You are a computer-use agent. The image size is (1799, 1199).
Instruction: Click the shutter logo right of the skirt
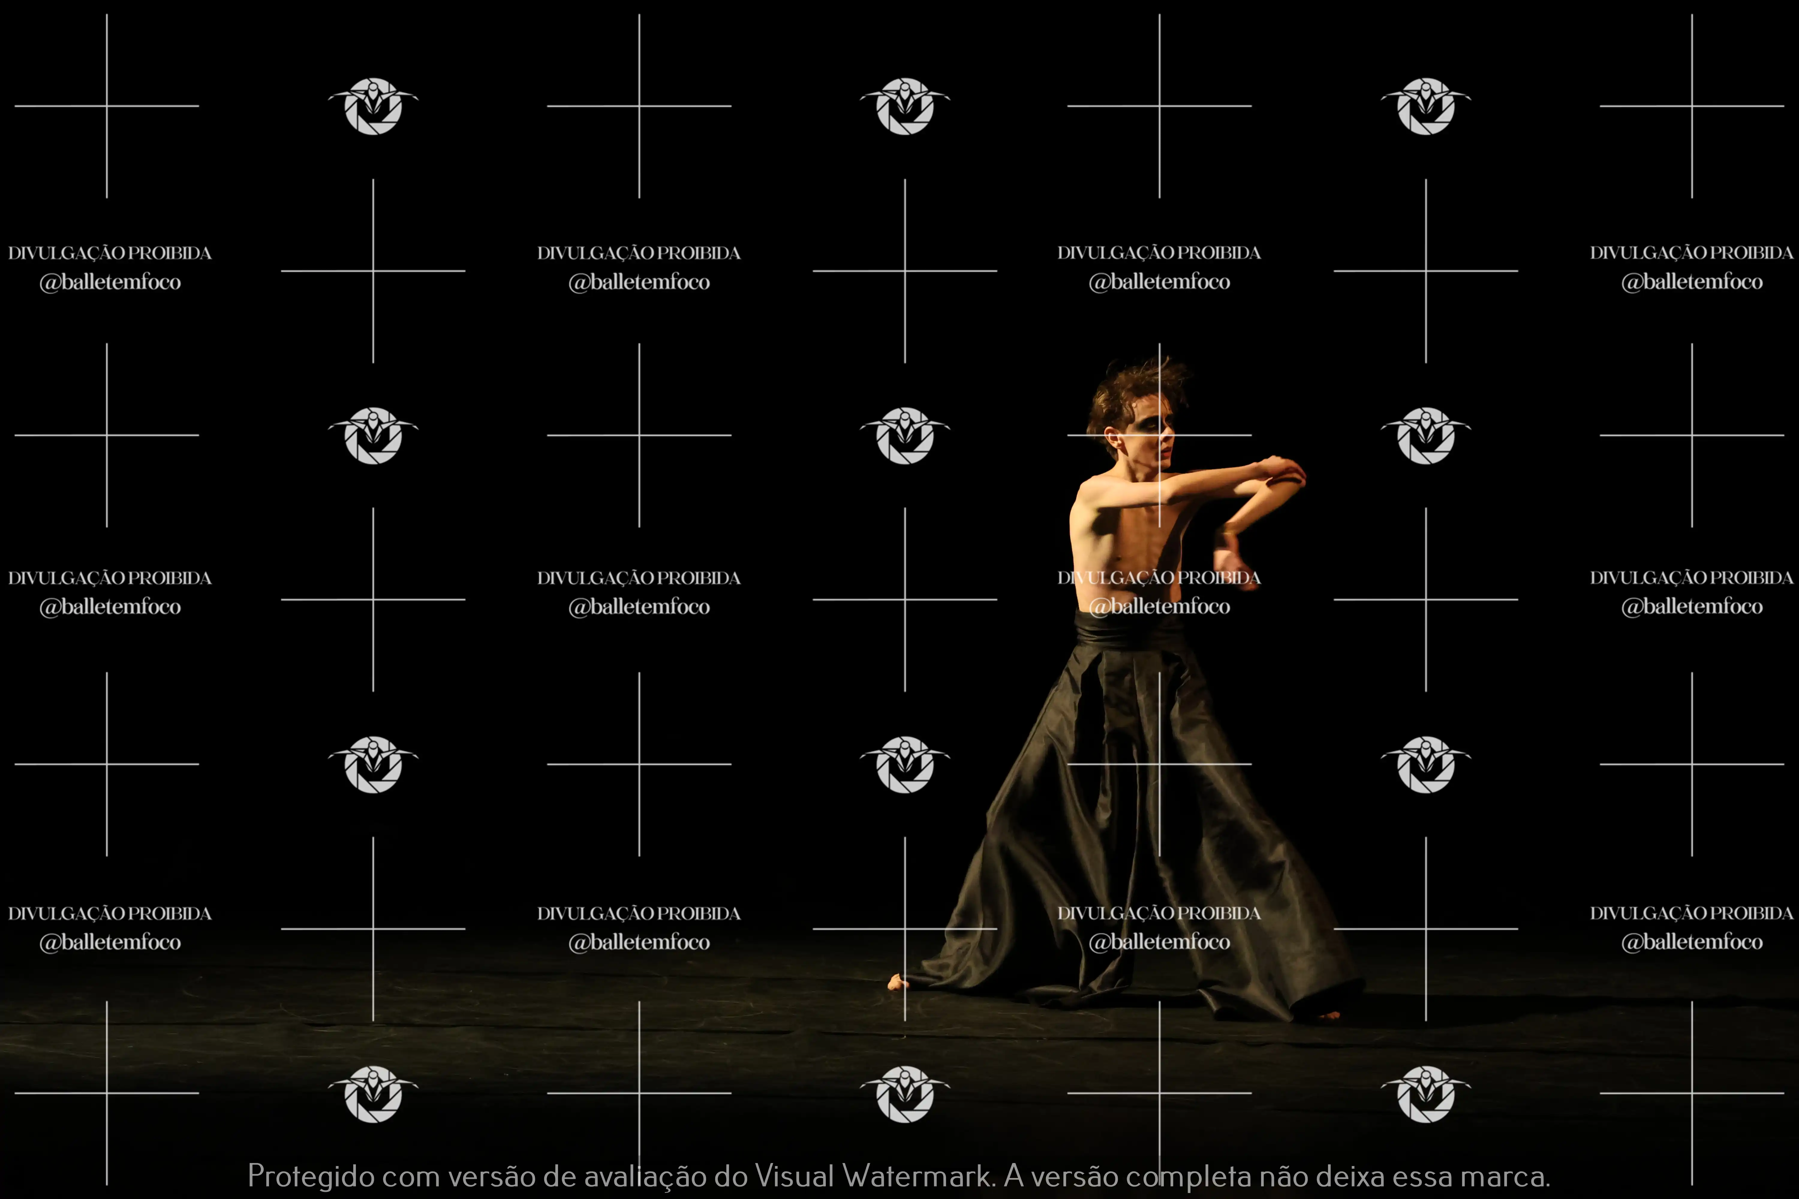coord(1425,765)
